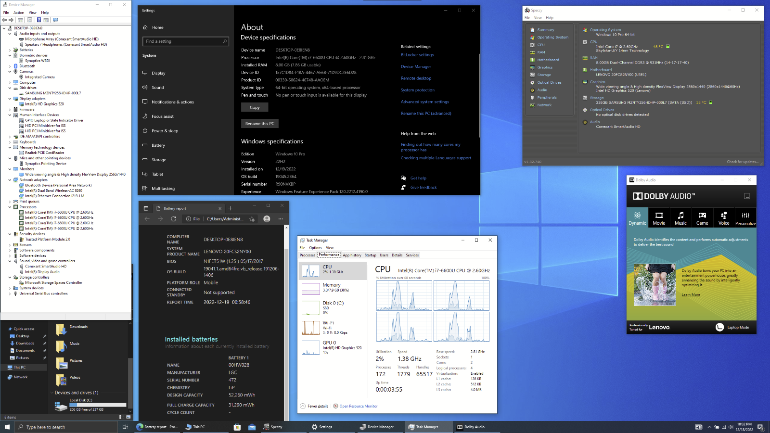Open Notifications & actions settings
Image resolution: width=770 pixels, height=433 pixels.
(x=173, y=102)
